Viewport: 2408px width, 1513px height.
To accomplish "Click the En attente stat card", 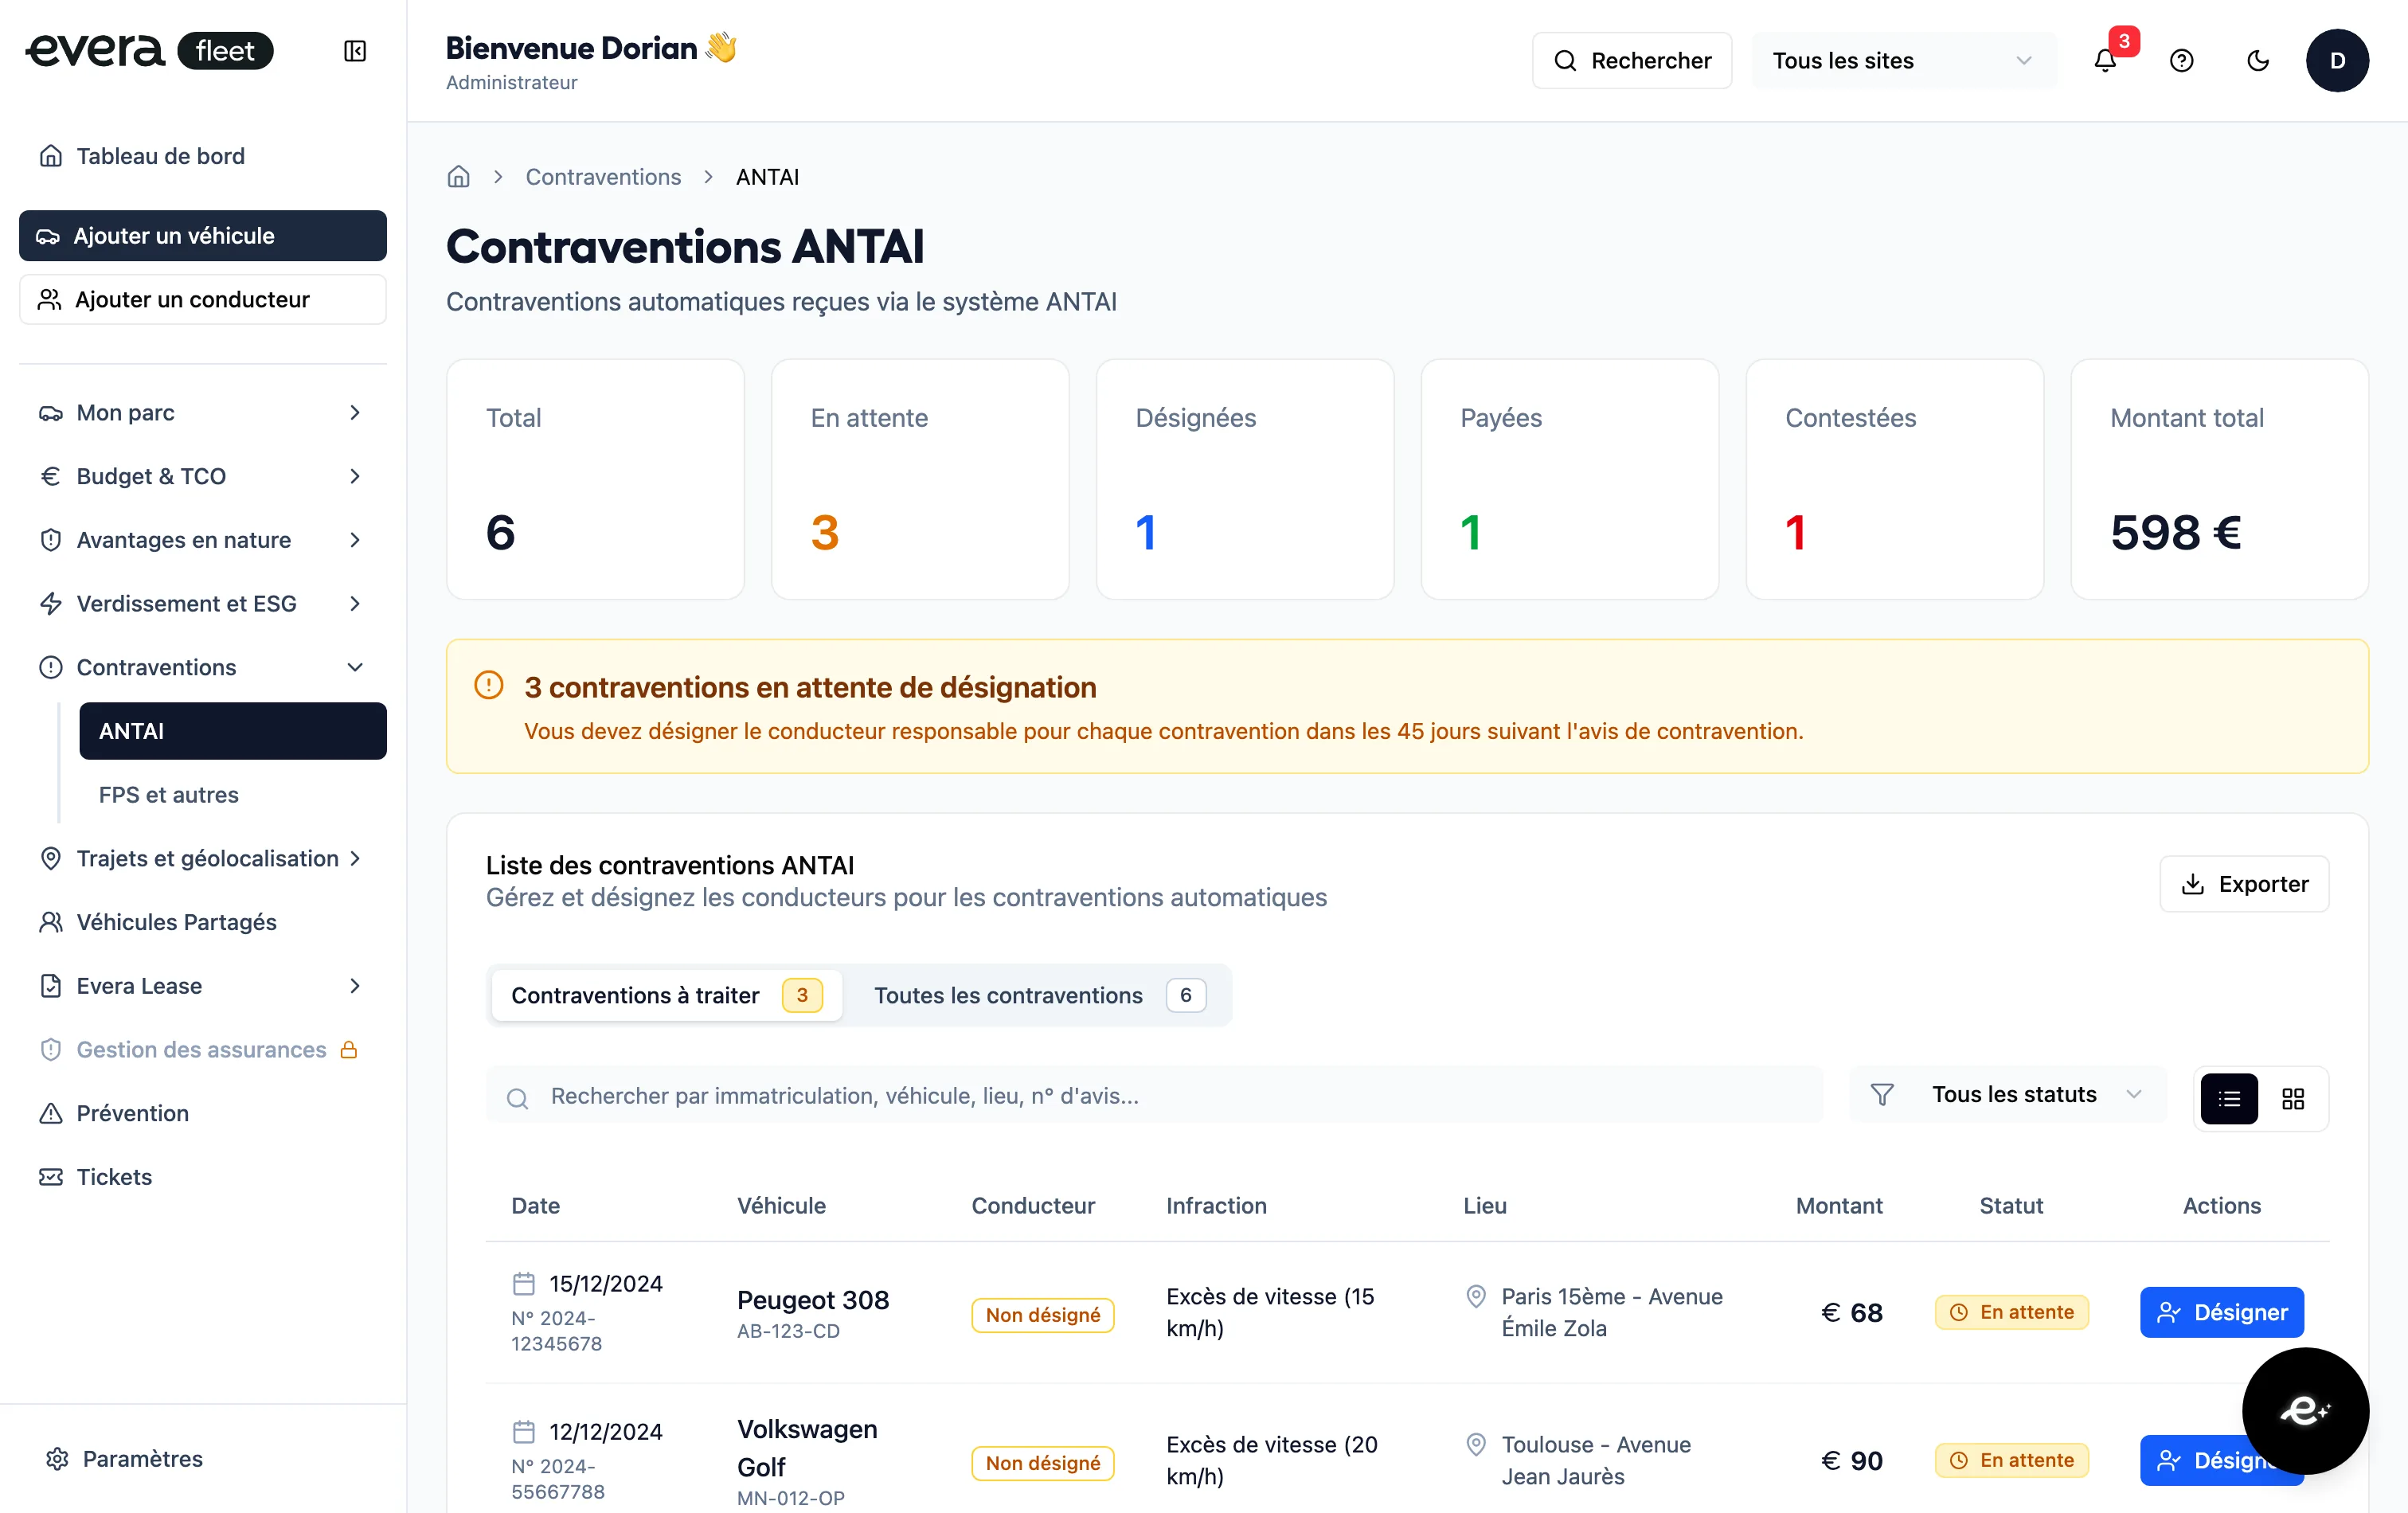I will [920, 480].
